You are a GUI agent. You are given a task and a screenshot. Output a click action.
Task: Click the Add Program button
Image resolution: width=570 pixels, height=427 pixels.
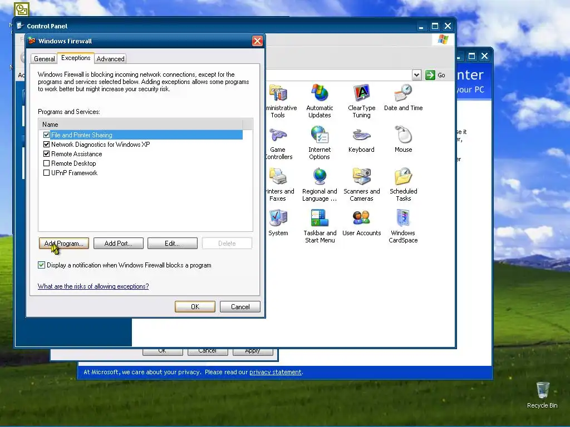(64, 244)
